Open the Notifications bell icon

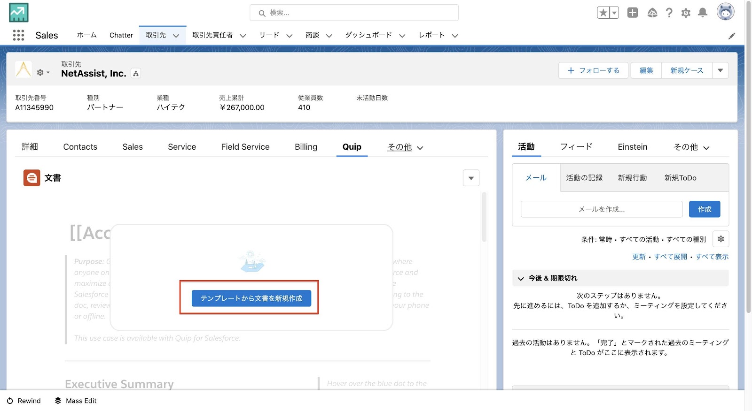pyautogui.click(x=703, y=13)
